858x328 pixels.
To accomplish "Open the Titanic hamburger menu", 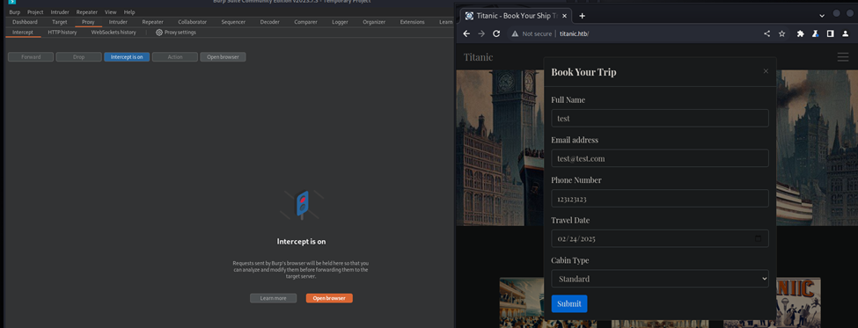I will tap(843, 57).
